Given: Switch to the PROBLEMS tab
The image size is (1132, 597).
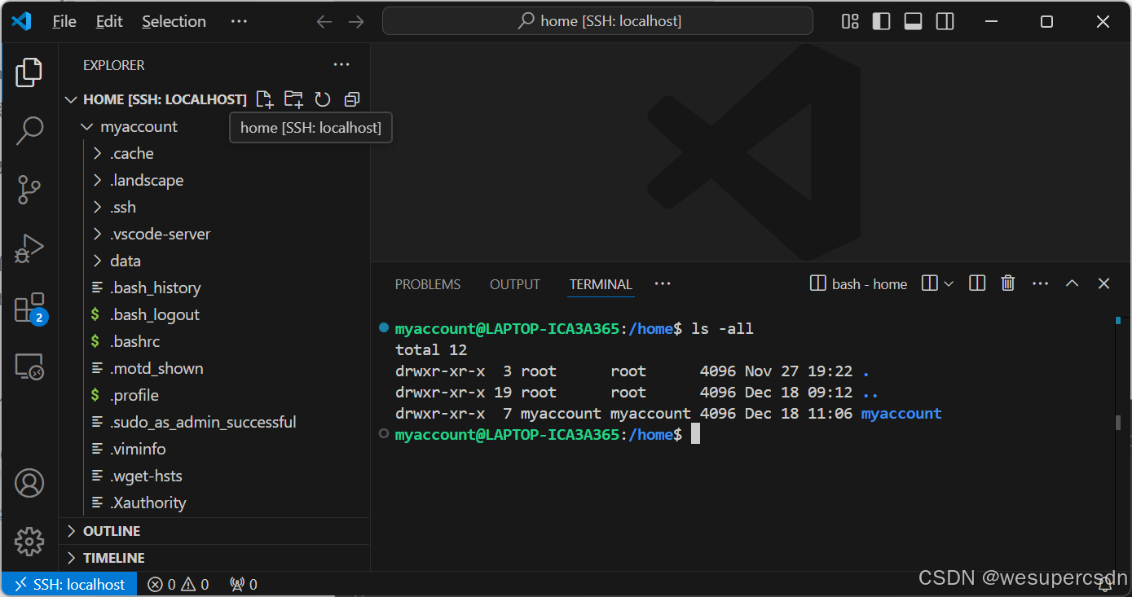Looking at the screenshot, I should pos(428,284).
